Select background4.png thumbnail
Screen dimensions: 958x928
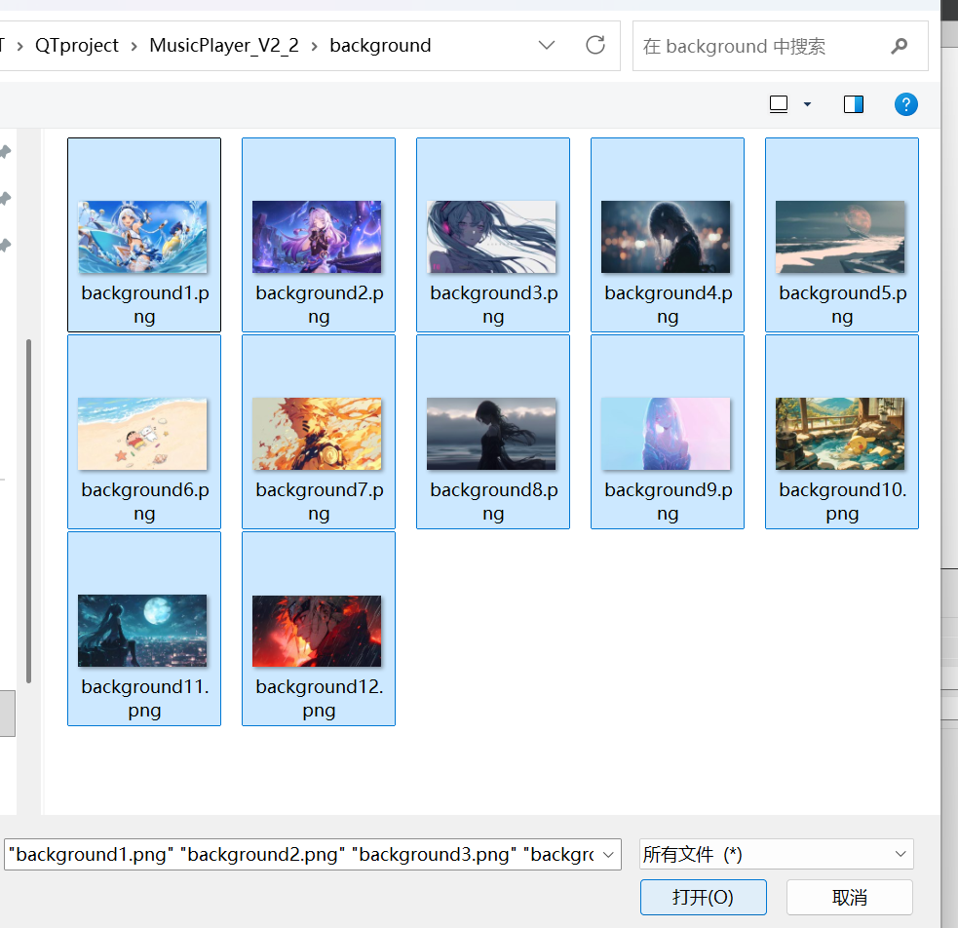click(x=666, y=237)
